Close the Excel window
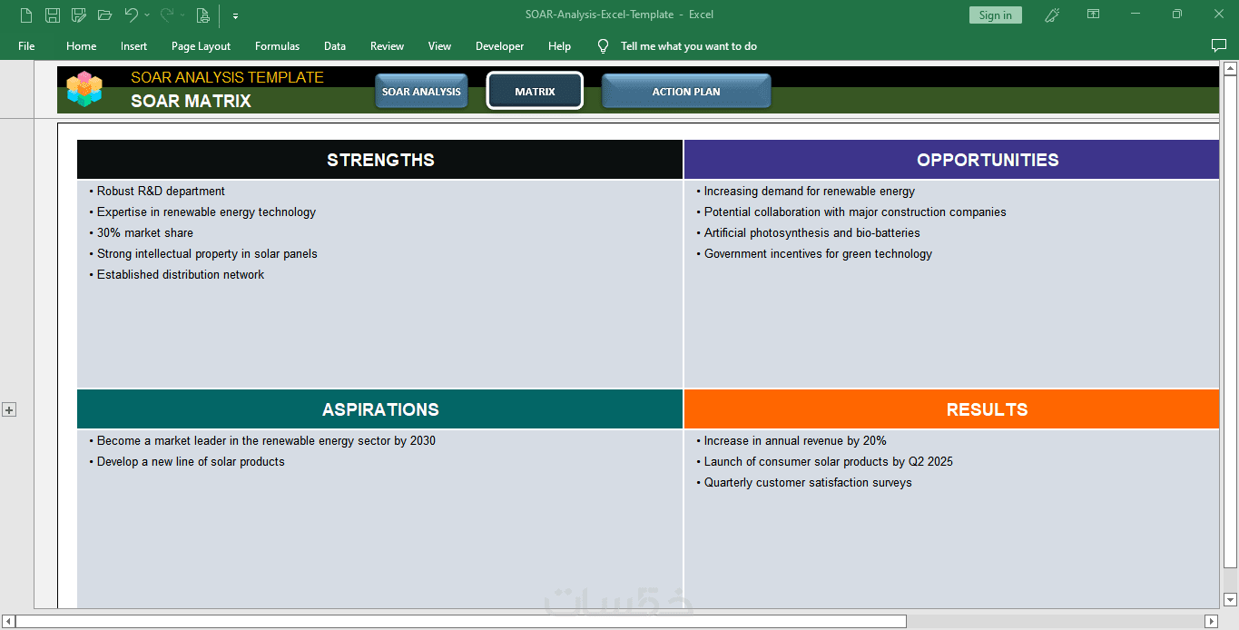The width and height of the screenshot is (1239, 630). pyautogui.click(x=1219, y=15)
